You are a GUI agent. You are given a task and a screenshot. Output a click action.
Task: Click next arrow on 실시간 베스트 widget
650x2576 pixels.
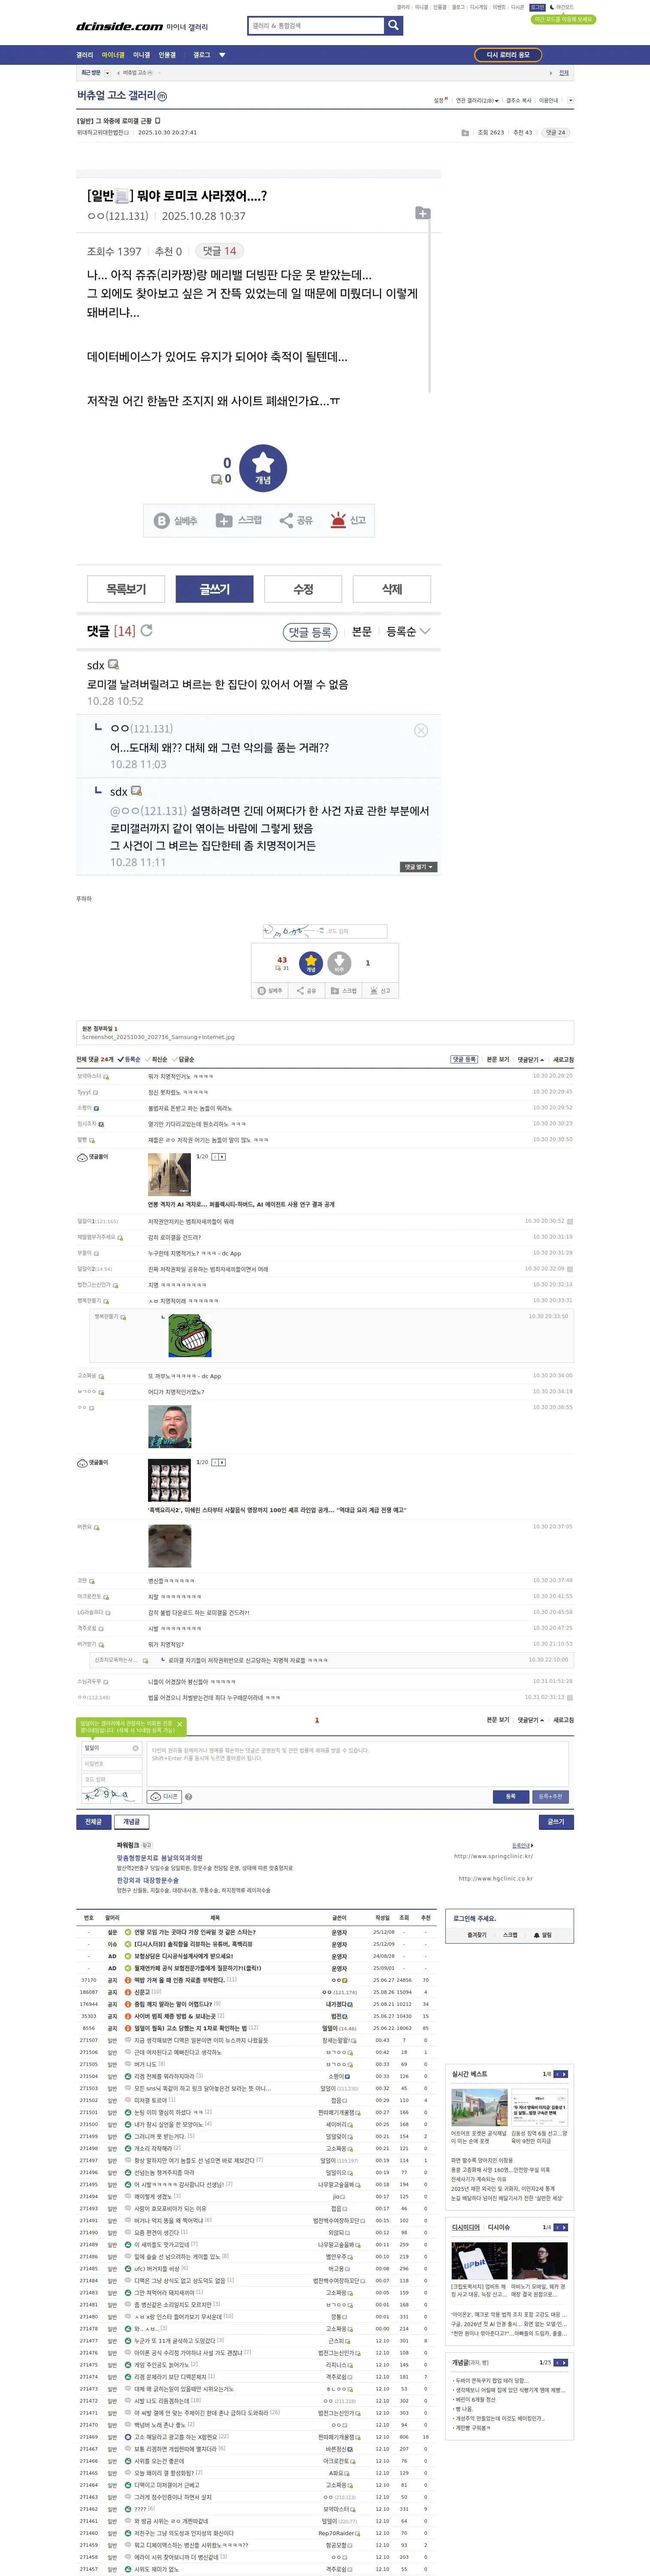[x=564, y=2074]
